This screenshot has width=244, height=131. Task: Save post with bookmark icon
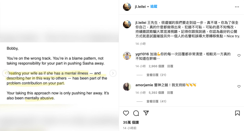tap(237, 113)
